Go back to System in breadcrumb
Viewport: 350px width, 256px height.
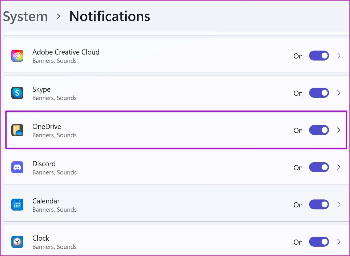(25, 16)
